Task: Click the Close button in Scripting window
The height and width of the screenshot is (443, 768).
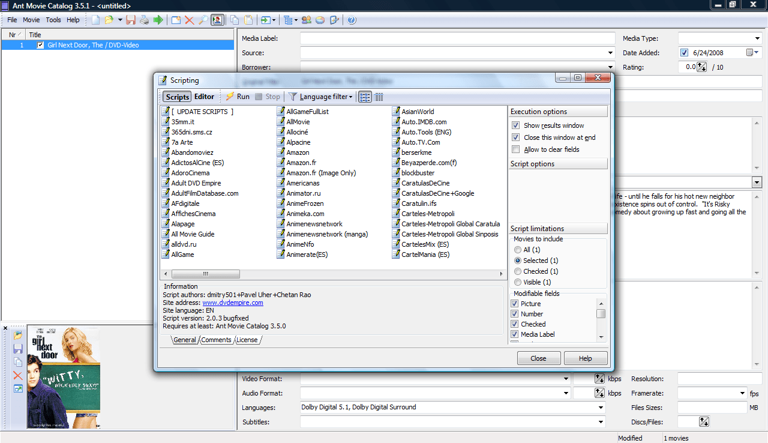Action: 538,358
